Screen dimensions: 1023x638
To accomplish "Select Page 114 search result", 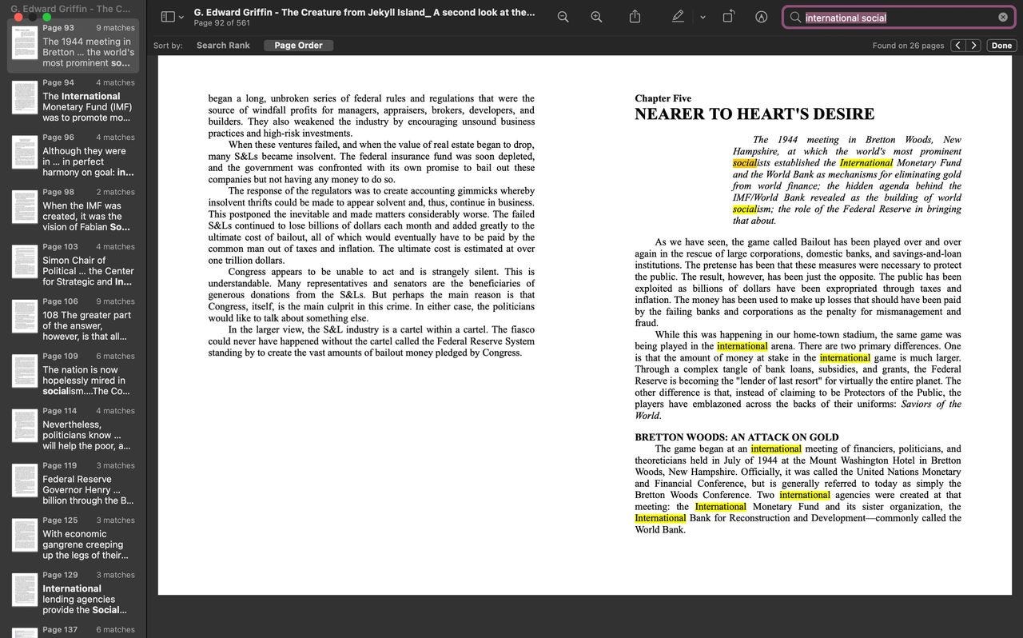I will click(x=74, y=429).
